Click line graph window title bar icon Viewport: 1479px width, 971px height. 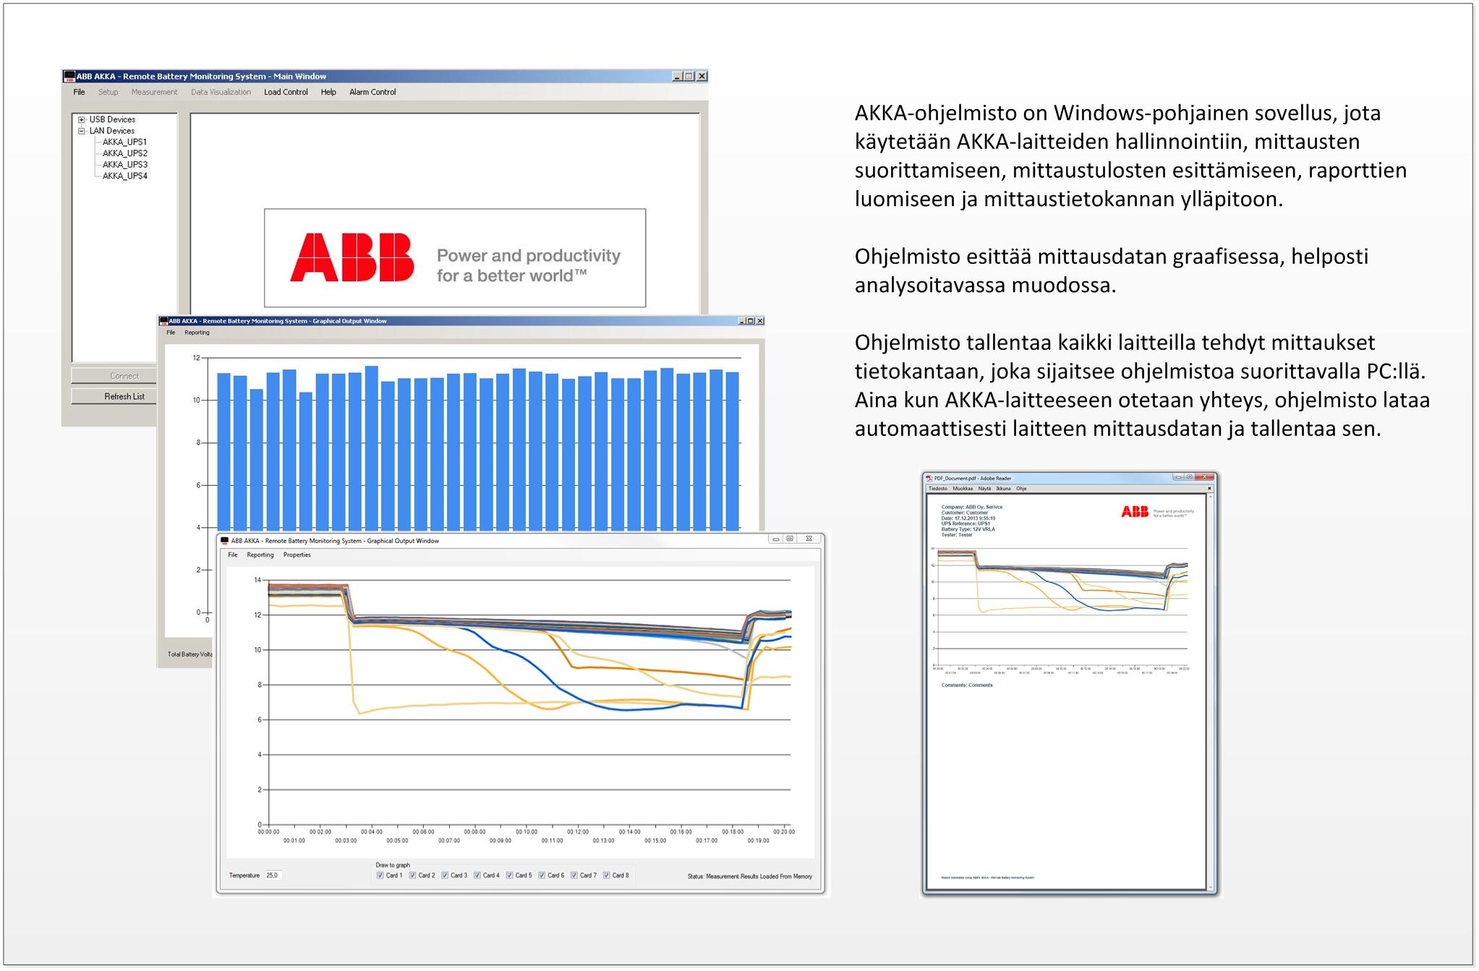(x=225, y=541)
